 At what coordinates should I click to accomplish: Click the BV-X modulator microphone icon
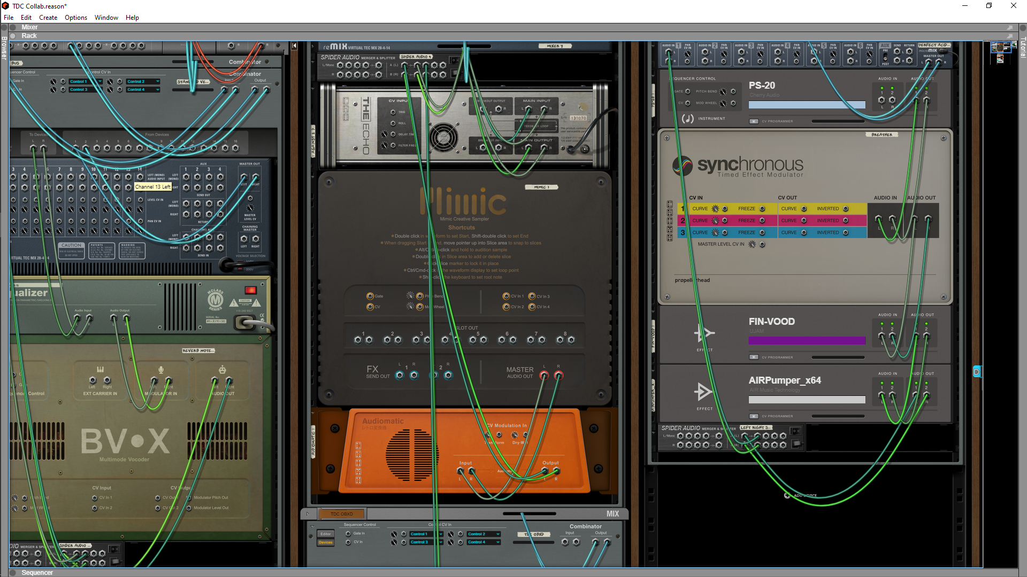coord(161,370)
